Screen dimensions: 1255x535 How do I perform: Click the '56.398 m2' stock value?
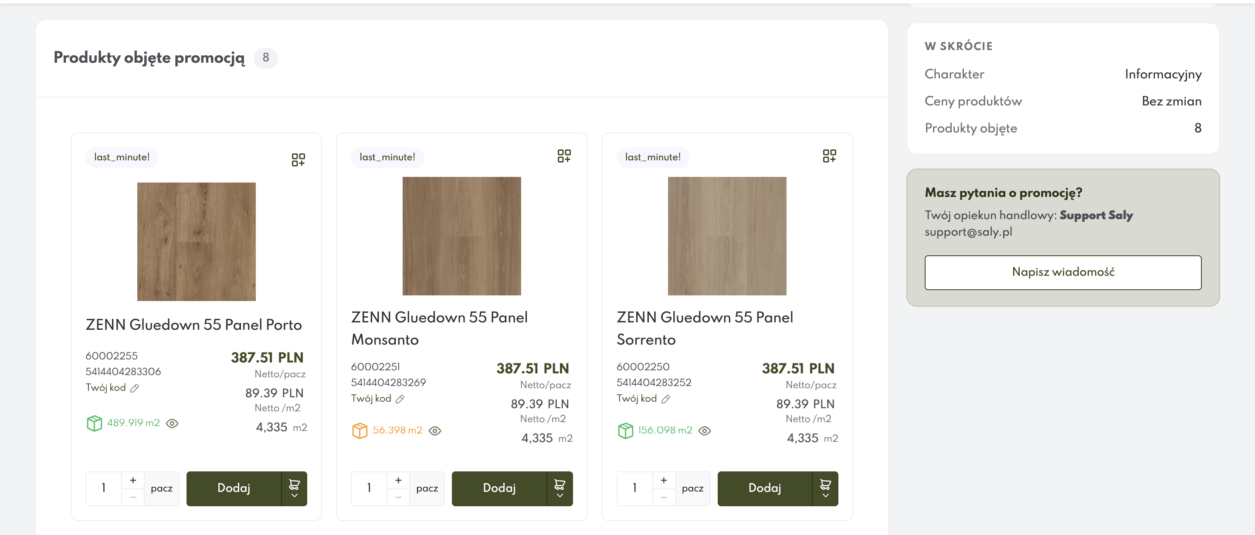397,431
